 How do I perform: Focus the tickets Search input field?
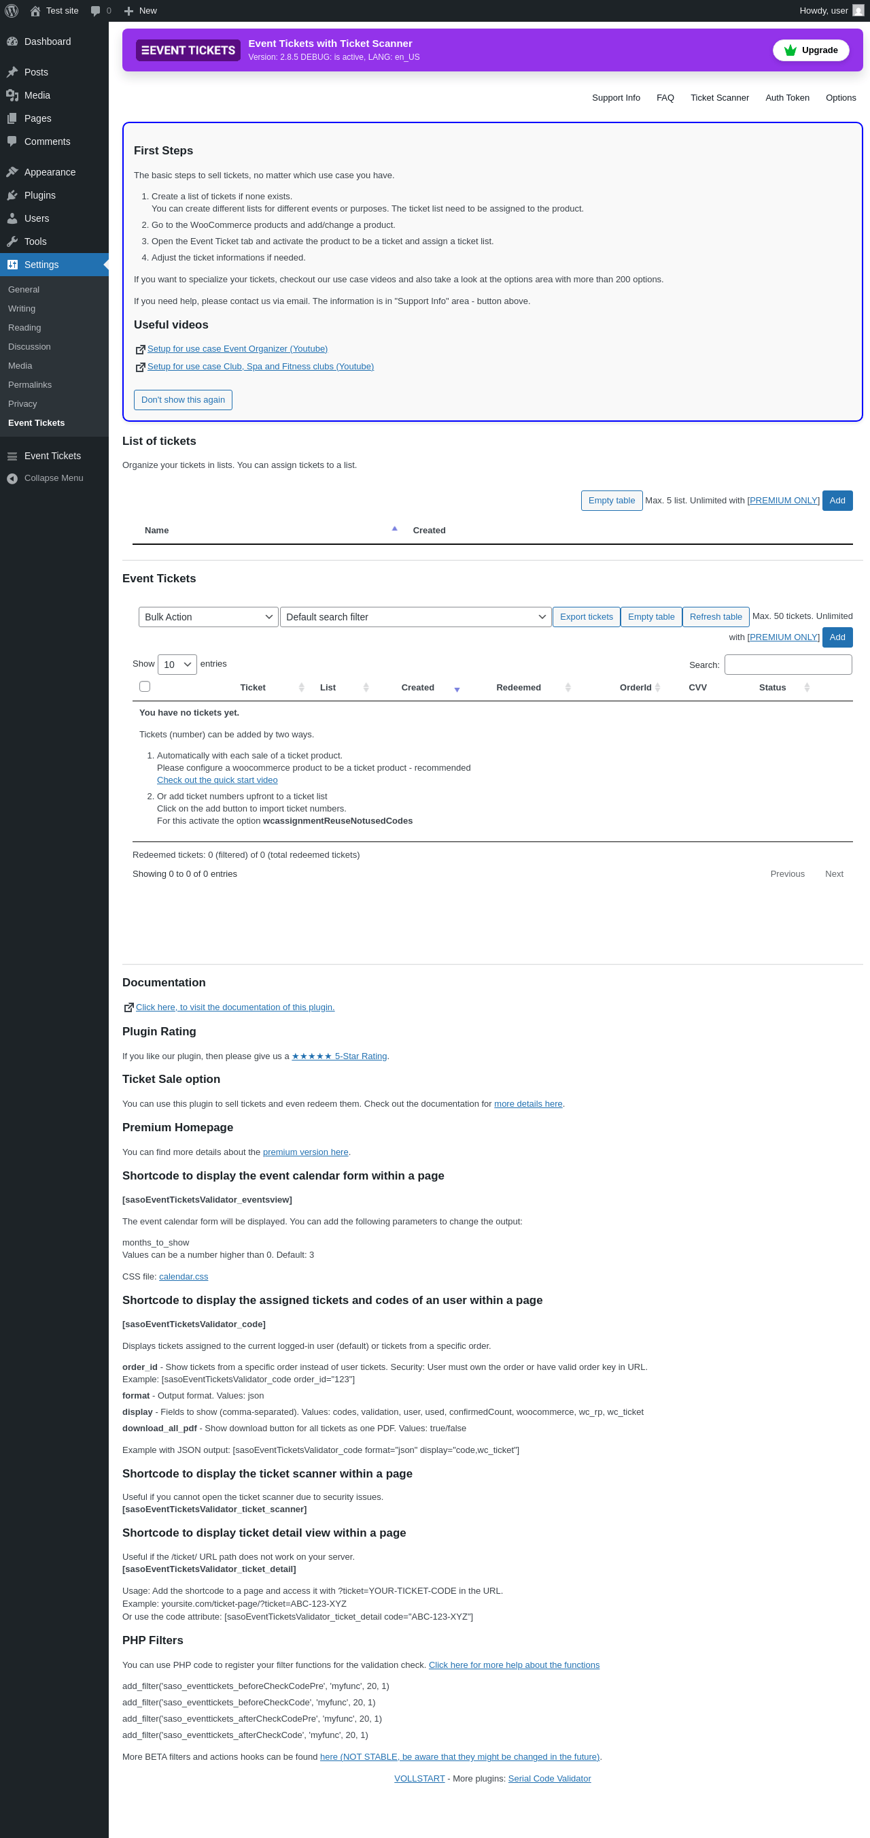(788, 665)
